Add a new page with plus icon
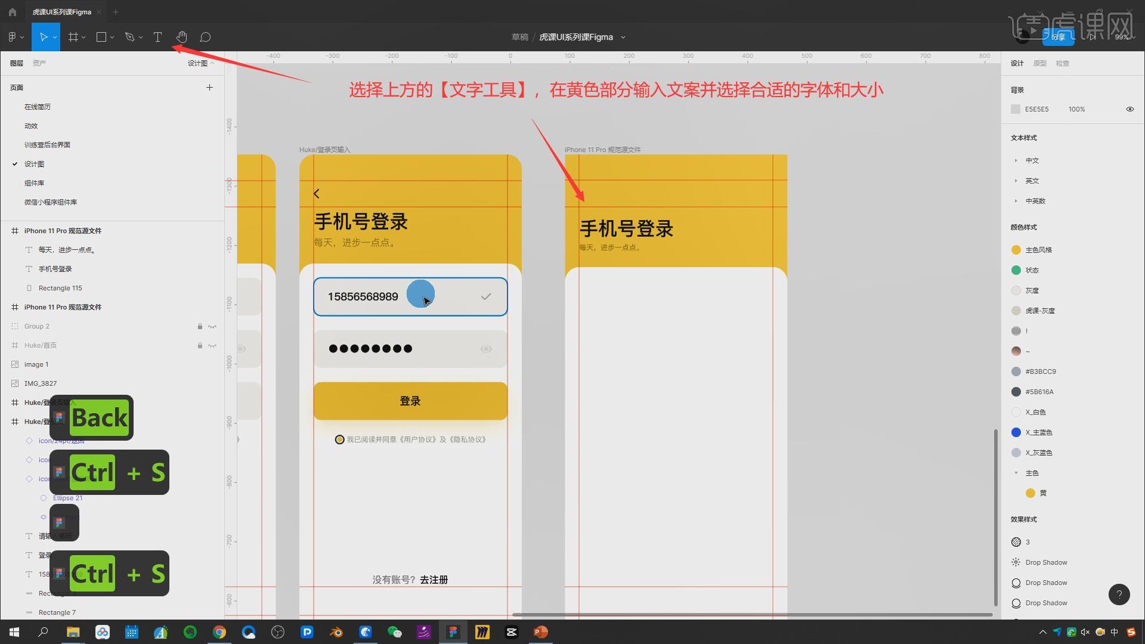The height and width of the screenshot is (644, 1145). pos(209,88)
